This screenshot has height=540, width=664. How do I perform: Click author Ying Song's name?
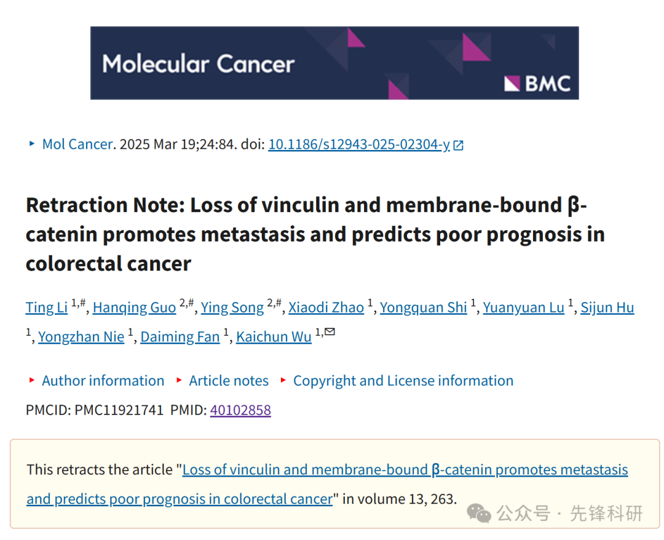(x=232, y=308)
